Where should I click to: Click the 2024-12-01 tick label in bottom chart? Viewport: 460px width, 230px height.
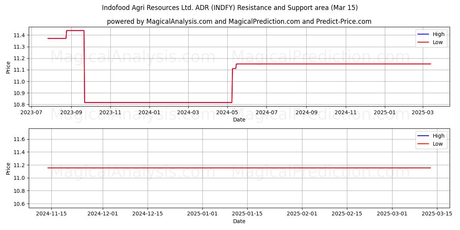103,214
